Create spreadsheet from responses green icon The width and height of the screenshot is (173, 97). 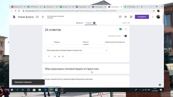121,29
